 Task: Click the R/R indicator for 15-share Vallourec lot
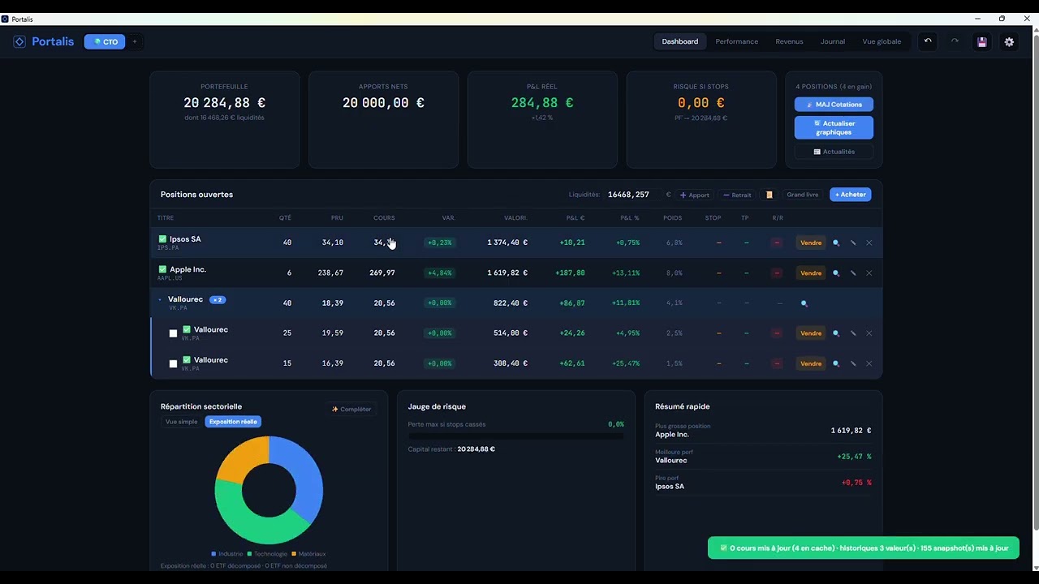tap(777, 363)
